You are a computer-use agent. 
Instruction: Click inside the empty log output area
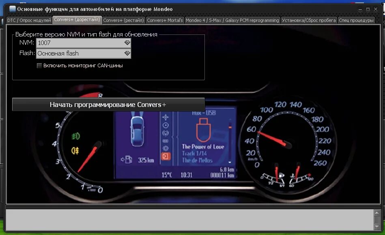click(189, 220)
